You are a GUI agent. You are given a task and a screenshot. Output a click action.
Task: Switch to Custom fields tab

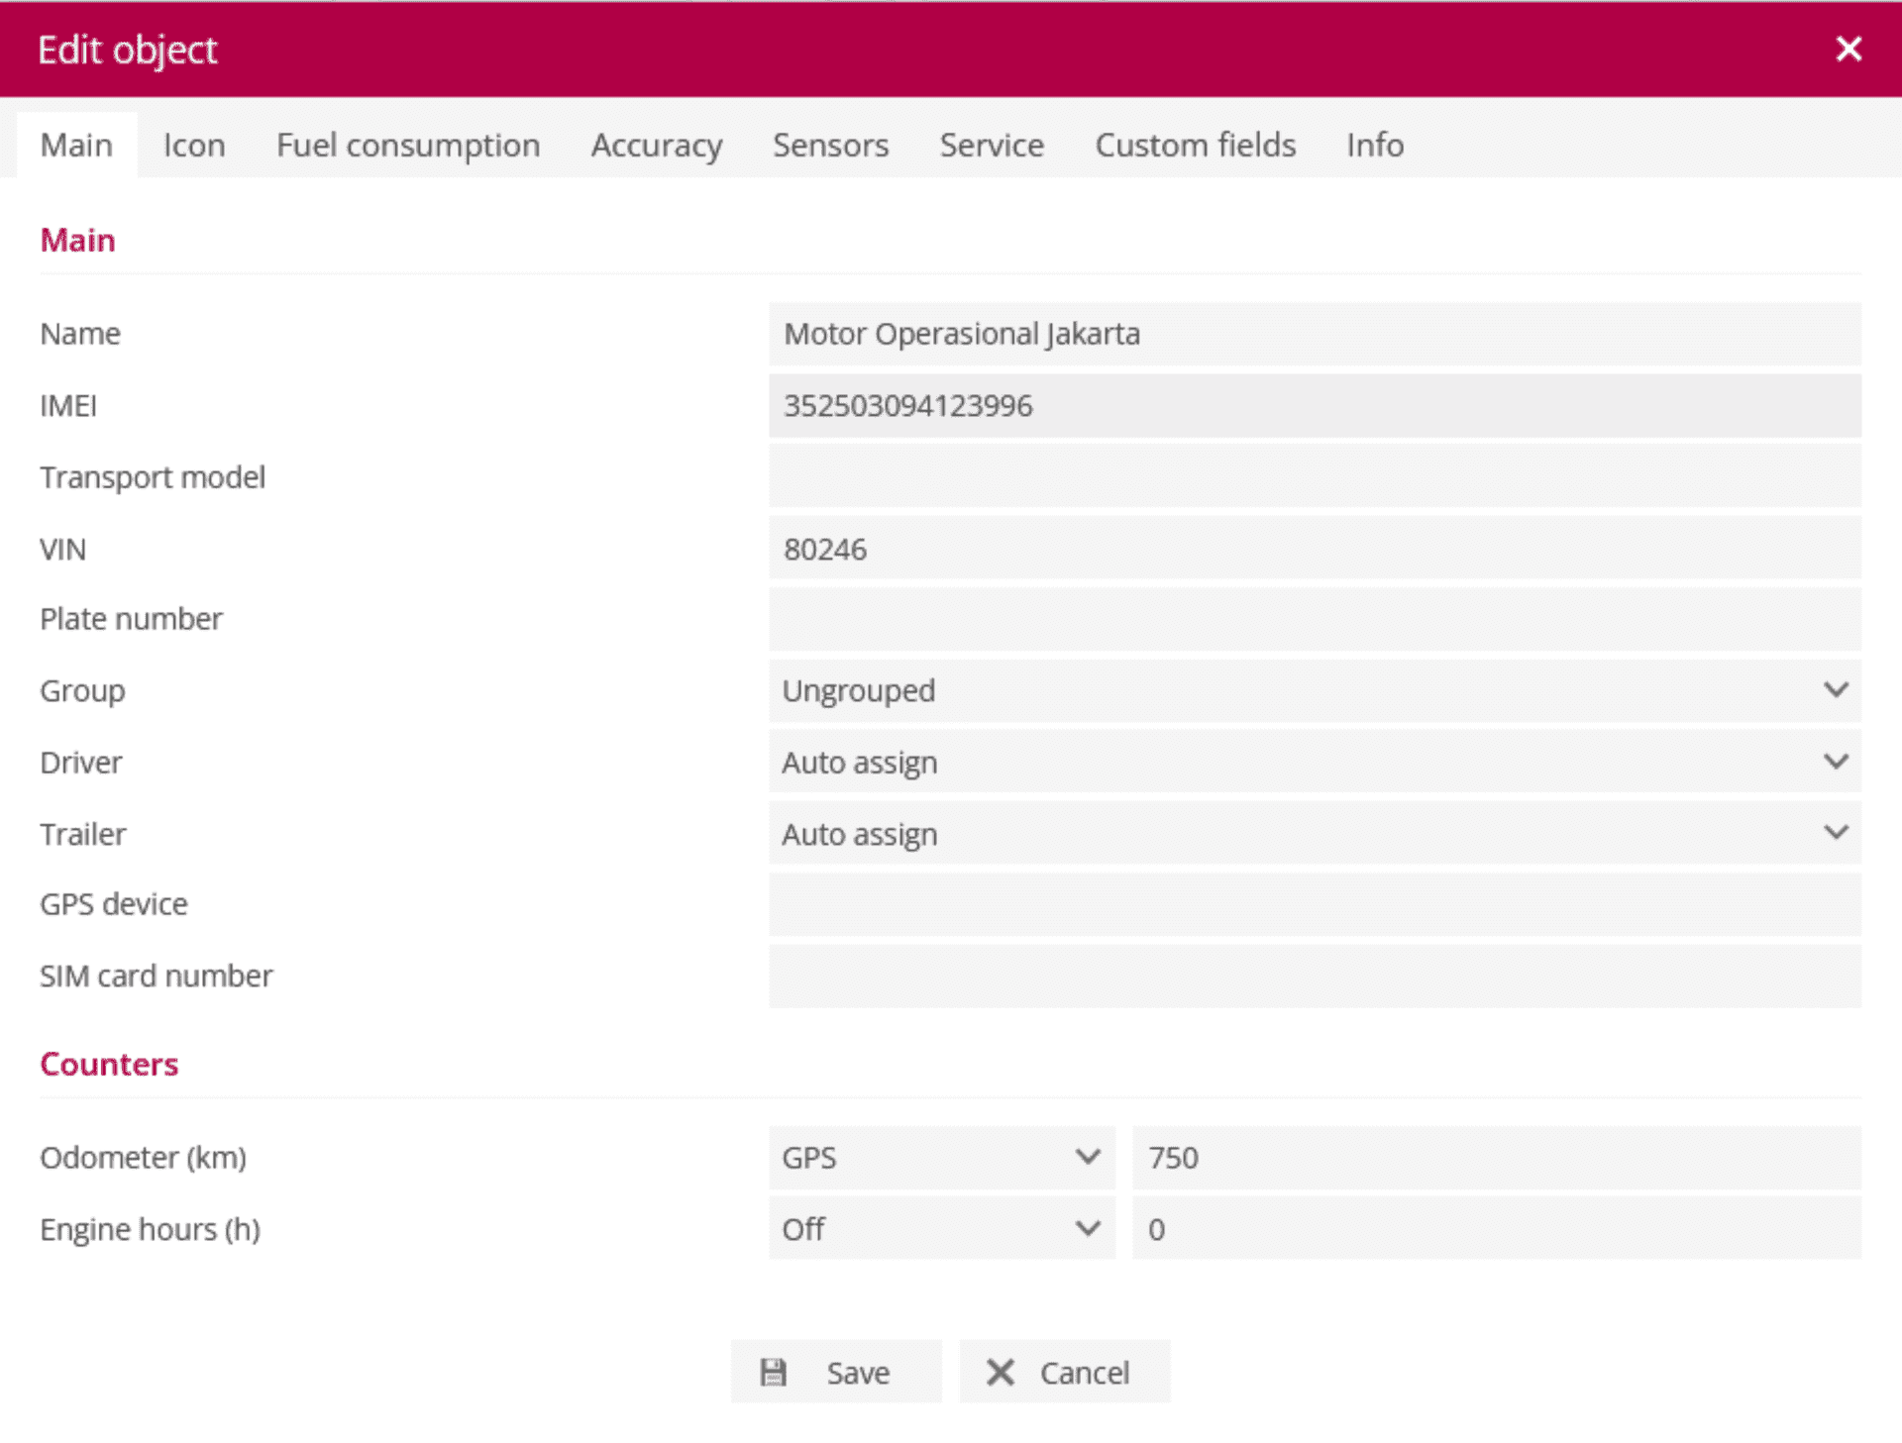coord(1195,146)
